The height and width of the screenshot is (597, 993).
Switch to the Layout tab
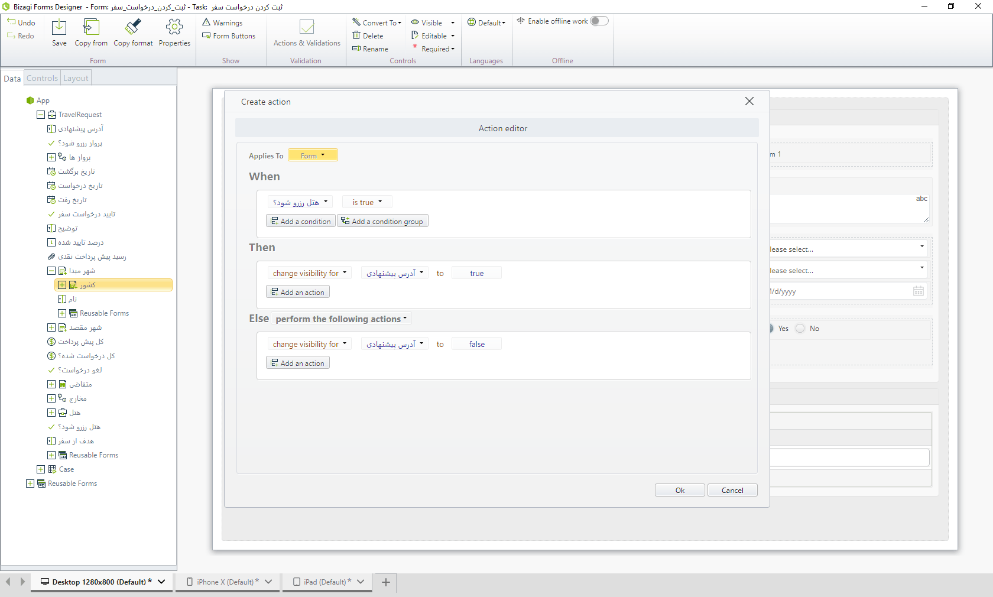tap(76, 78)
